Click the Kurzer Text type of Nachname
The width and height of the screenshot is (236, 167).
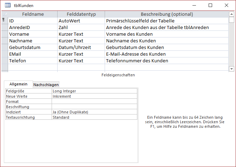[81, 41]
